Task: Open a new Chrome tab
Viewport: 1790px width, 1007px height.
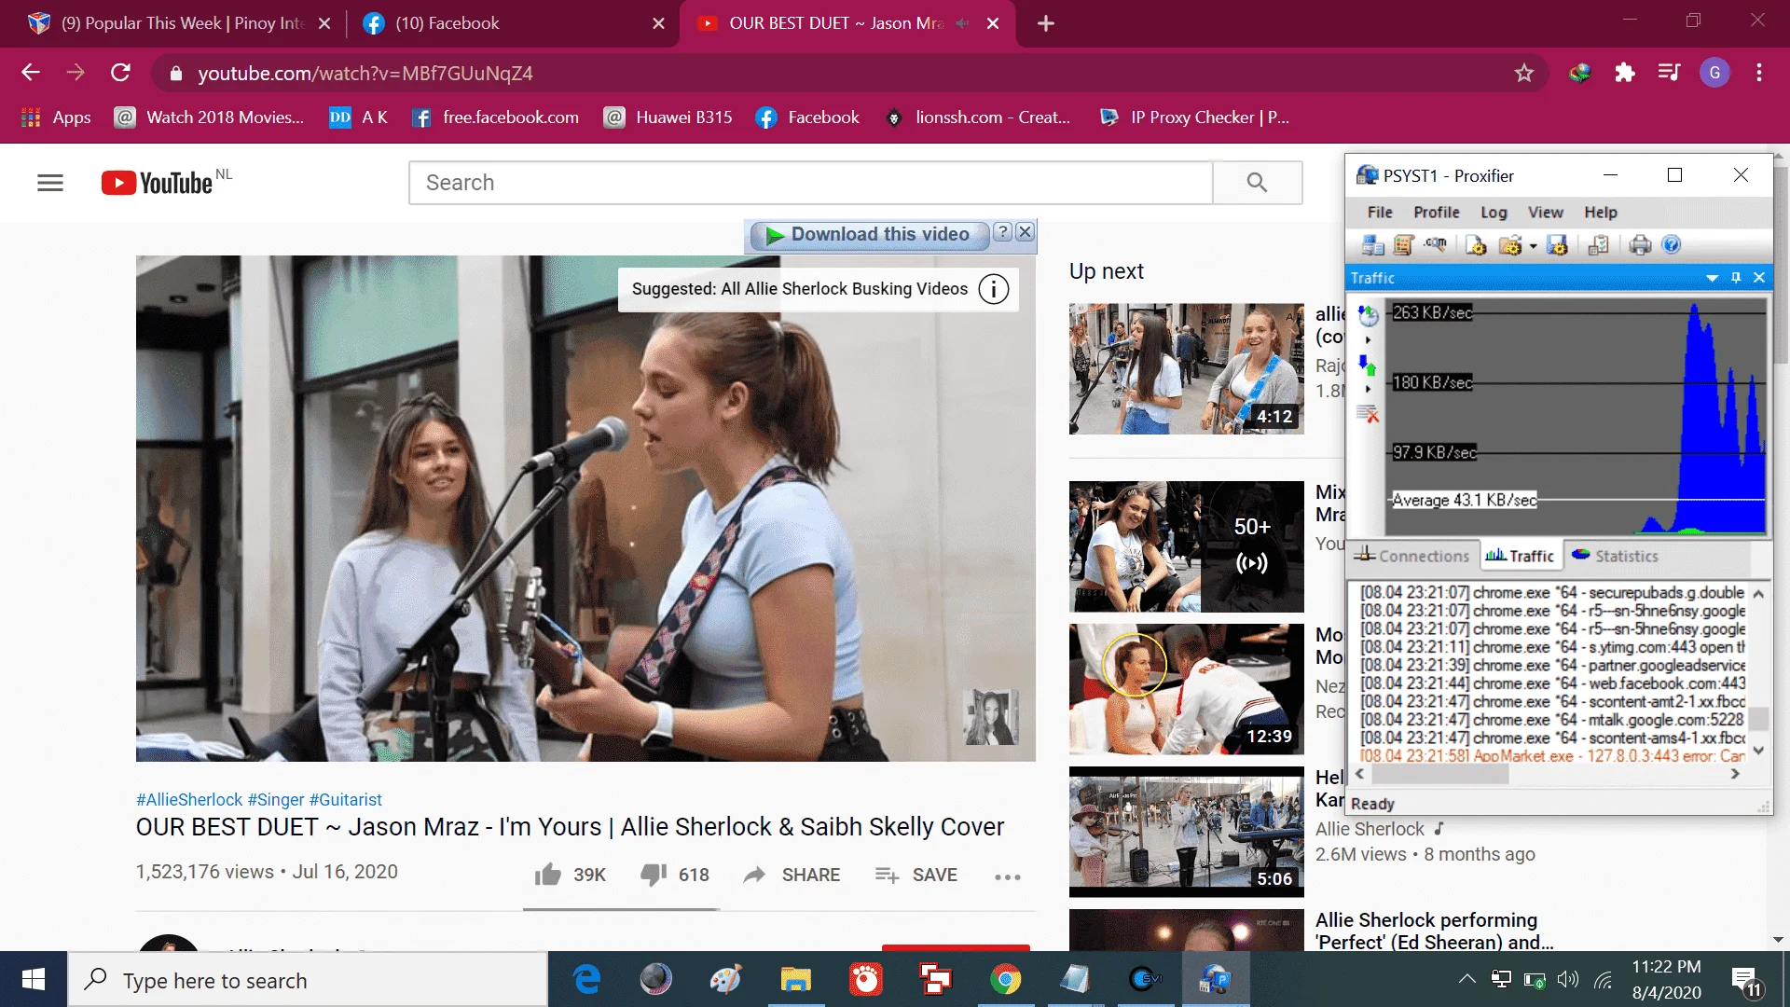Action: [1045, 23]
